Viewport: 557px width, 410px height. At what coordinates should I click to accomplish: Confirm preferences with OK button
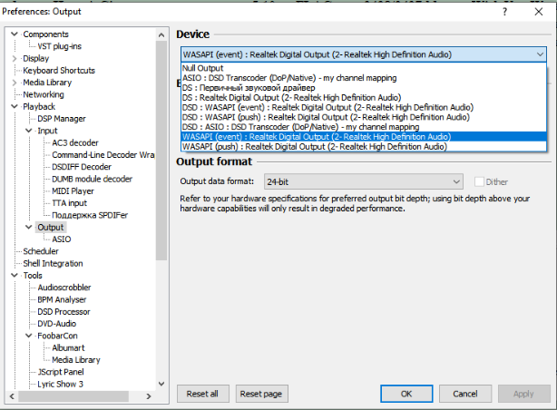pos(406,394)
